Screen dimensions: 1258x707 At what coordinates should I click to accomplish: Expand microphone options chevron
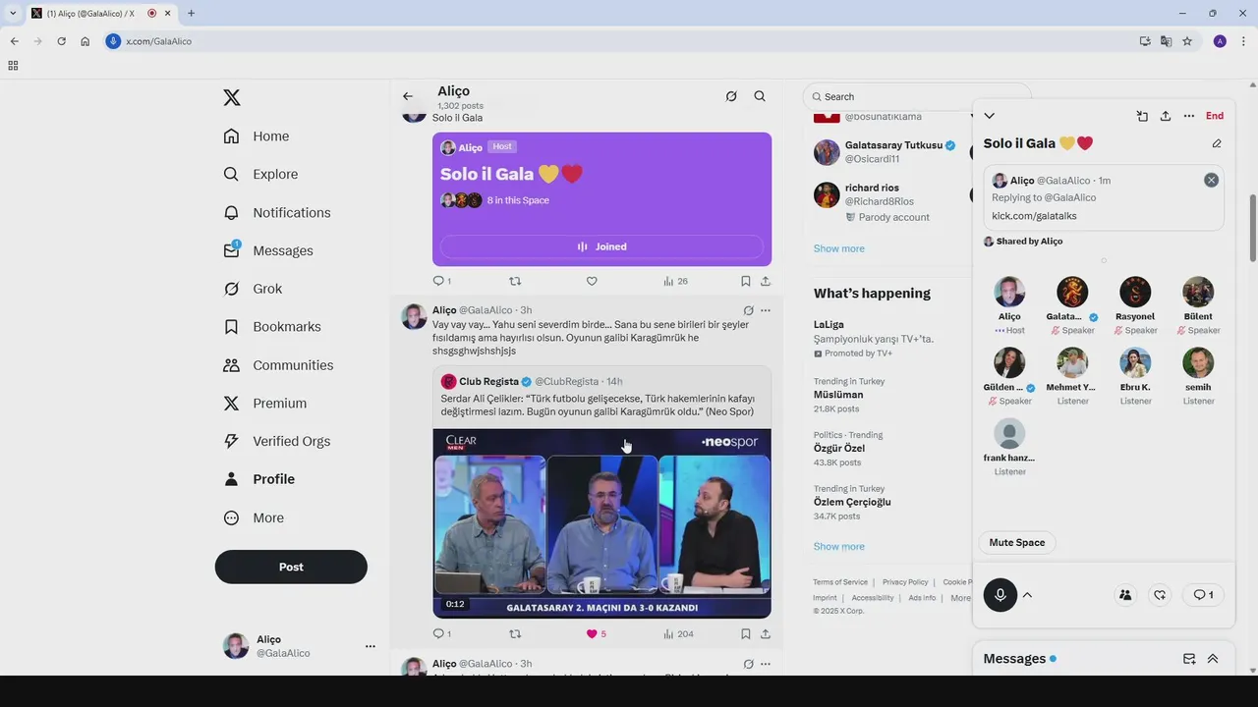tap(1028, 595)
